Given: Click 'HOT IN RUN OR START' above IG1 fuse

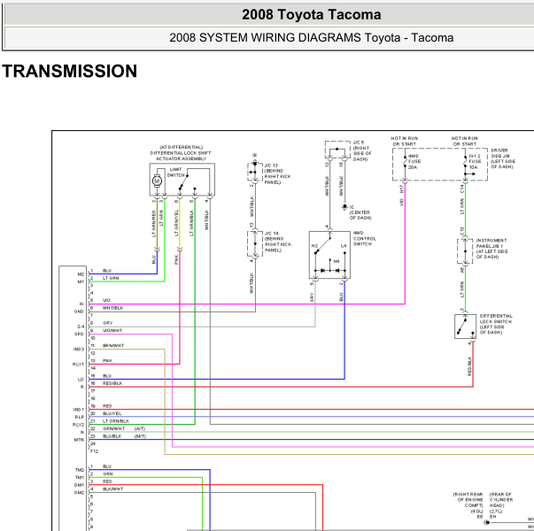Looking at the screenshot, I should [465, 142].
